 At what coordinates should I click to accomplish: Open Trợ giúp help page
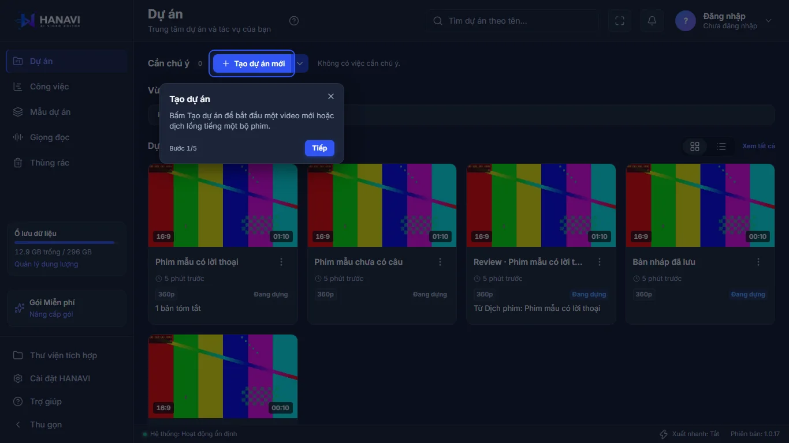pos(67,401)
